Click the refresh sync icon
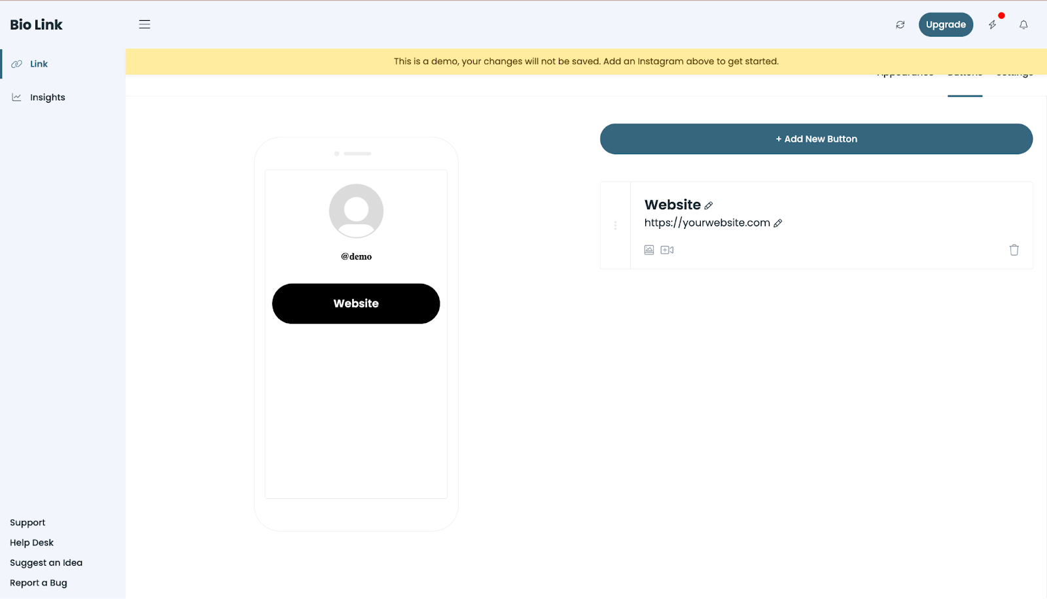 point(900,25)
